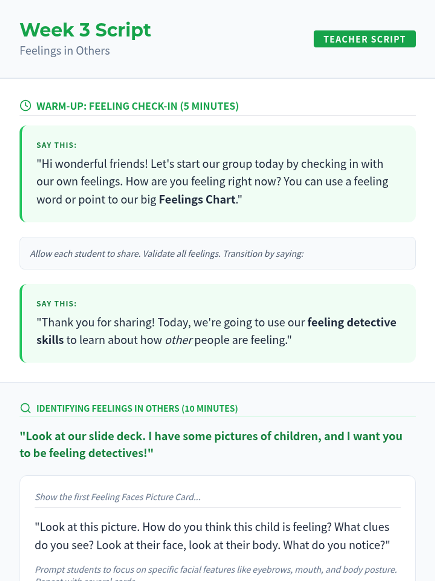The height and width of the screenshot is (581, 435).
Task: Click the "Prompt students to focus" instruction
Action: [216, 570]
